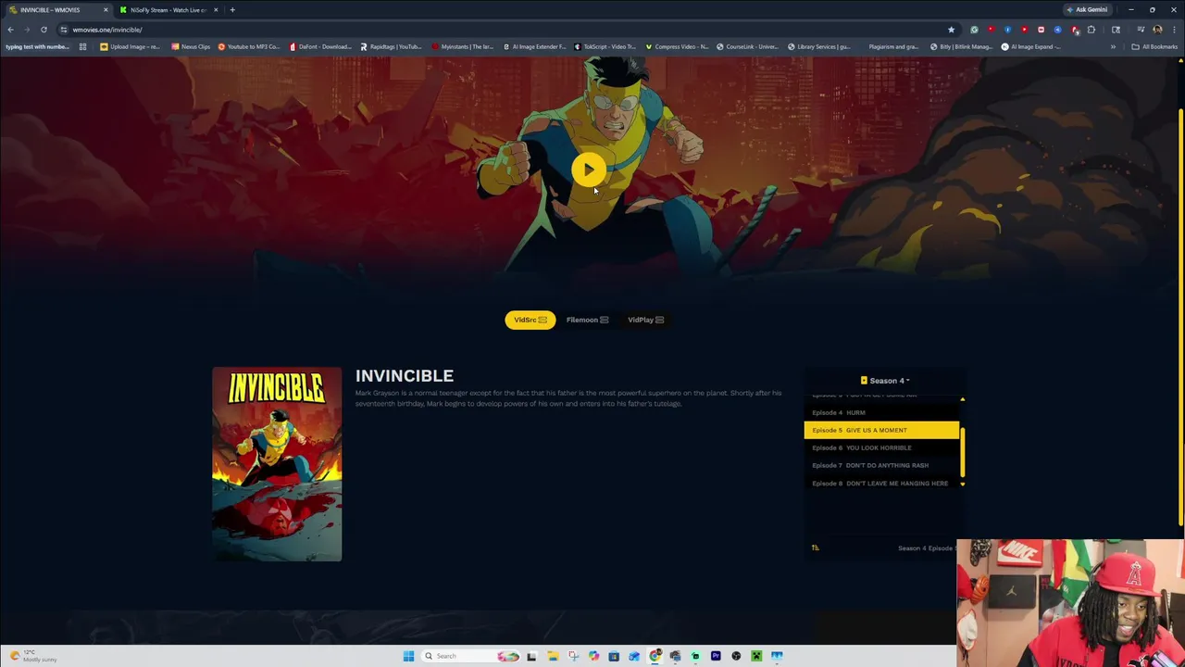
Task: Click the Windows Start button
Action: pos(408,656)
